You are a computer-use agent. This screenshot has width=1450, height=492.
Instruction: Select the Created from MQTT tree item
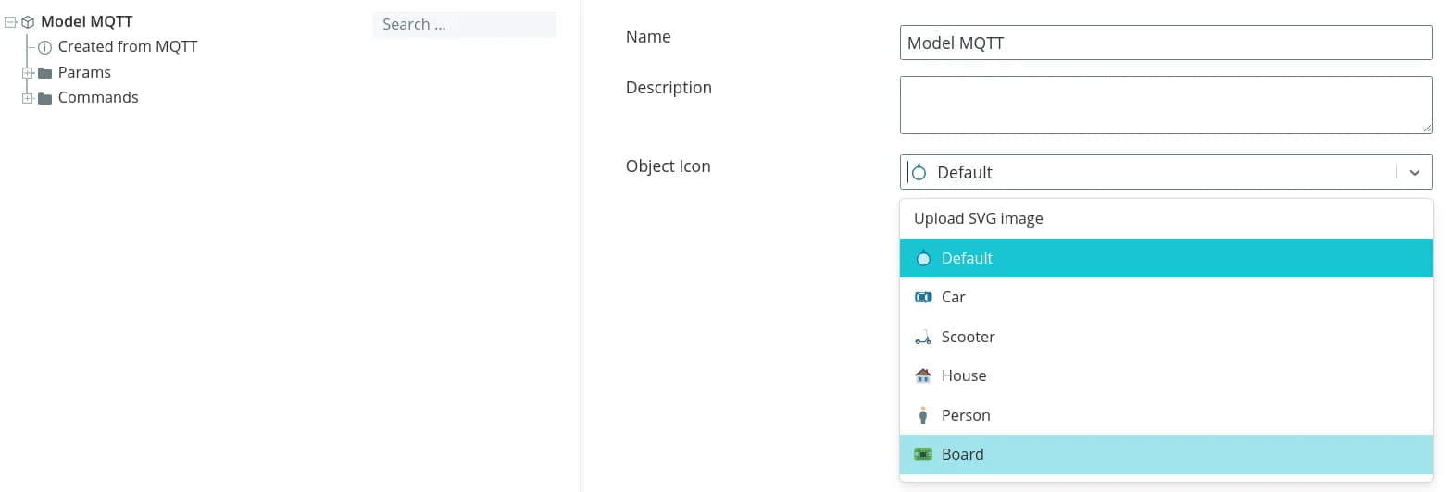click(x=127, y=46)
